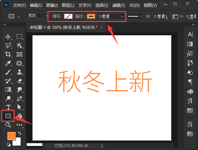Open the 选择(S) menu
The width and height of the screenshot is (198, 150).
102,5
